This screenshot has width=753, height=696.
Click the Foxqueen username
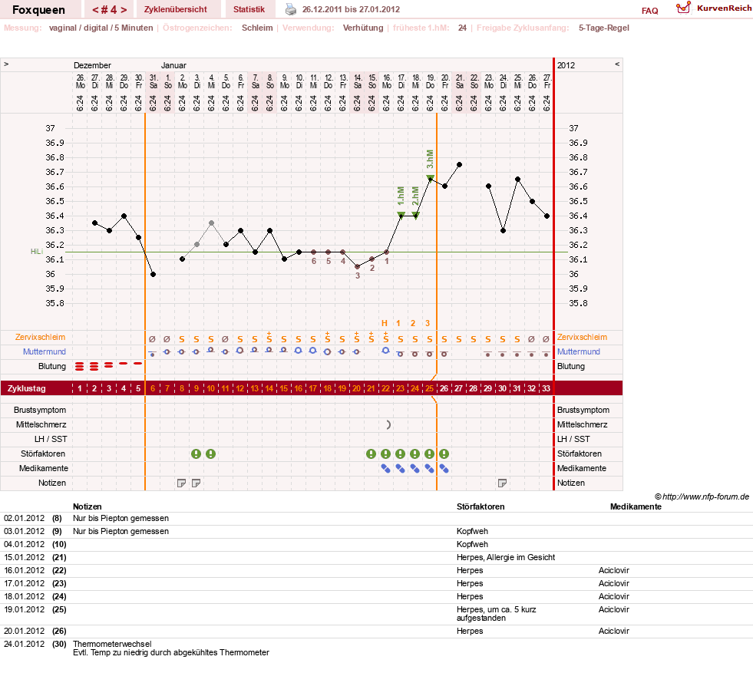pyautogui.click(x=38, y=10)
